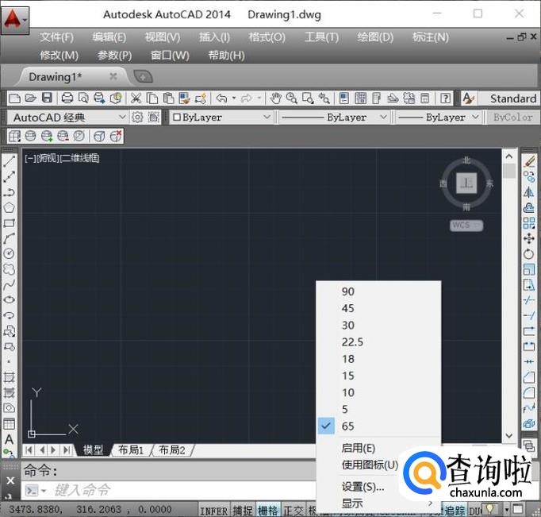Open the ByLayer linetype dropdown
Screen dimensions: 541x517
pos(383,117)
